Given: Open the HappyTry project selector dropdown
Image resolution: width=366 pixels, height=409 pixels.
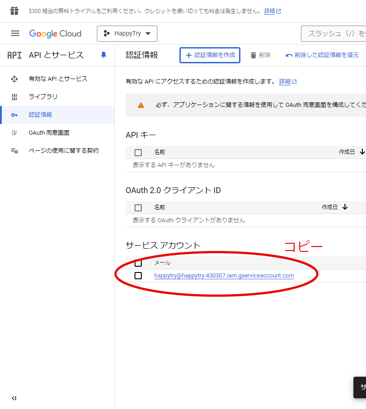Looking at the screenshot, I should pyautogui.click(x=127, y=34).
